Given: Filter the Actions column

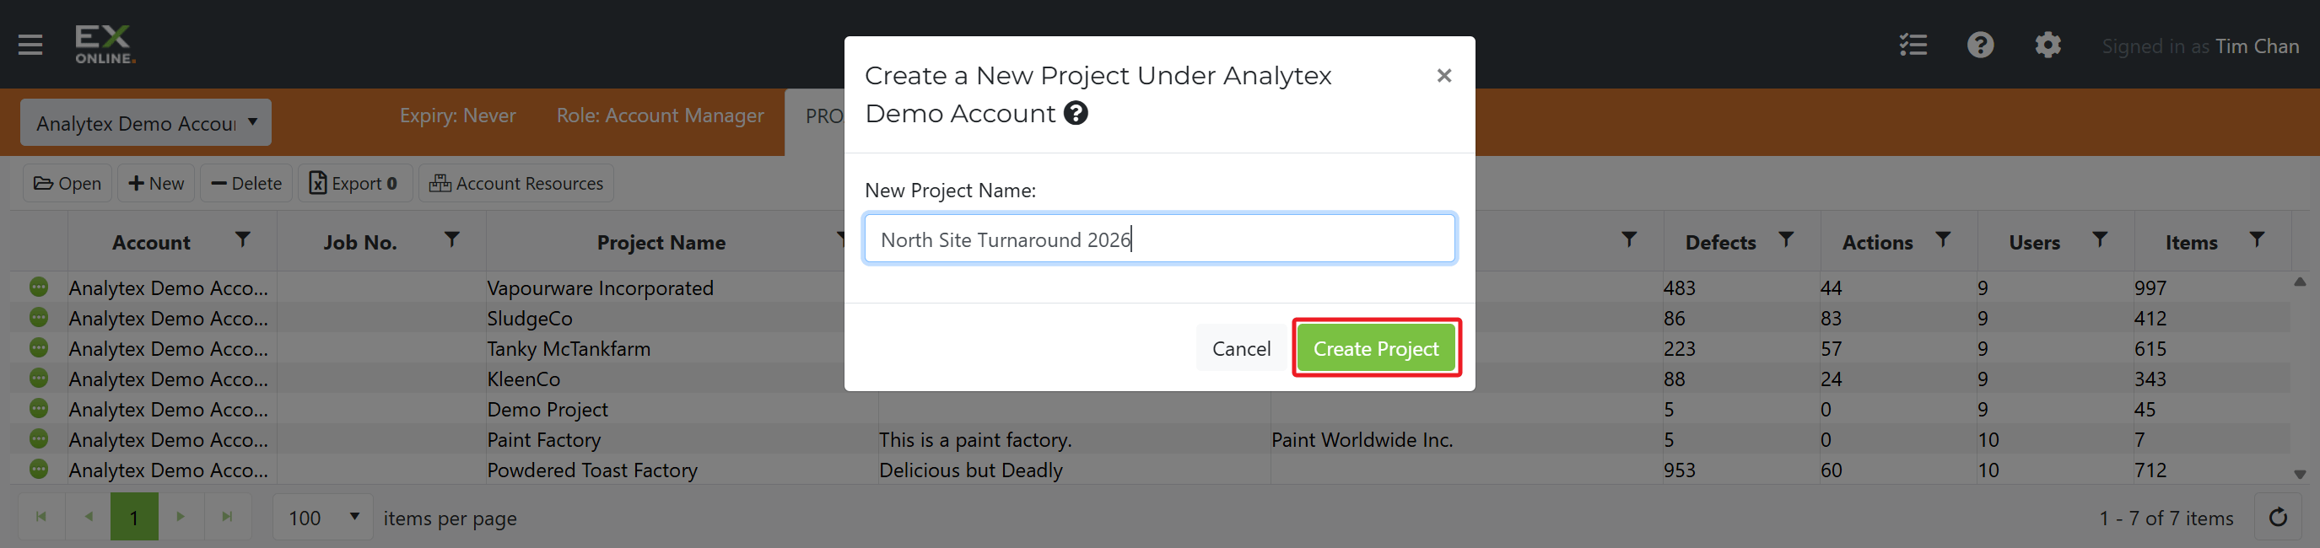Looking at the screenshot, I should pyautogui.click(x=1943, y=239).
